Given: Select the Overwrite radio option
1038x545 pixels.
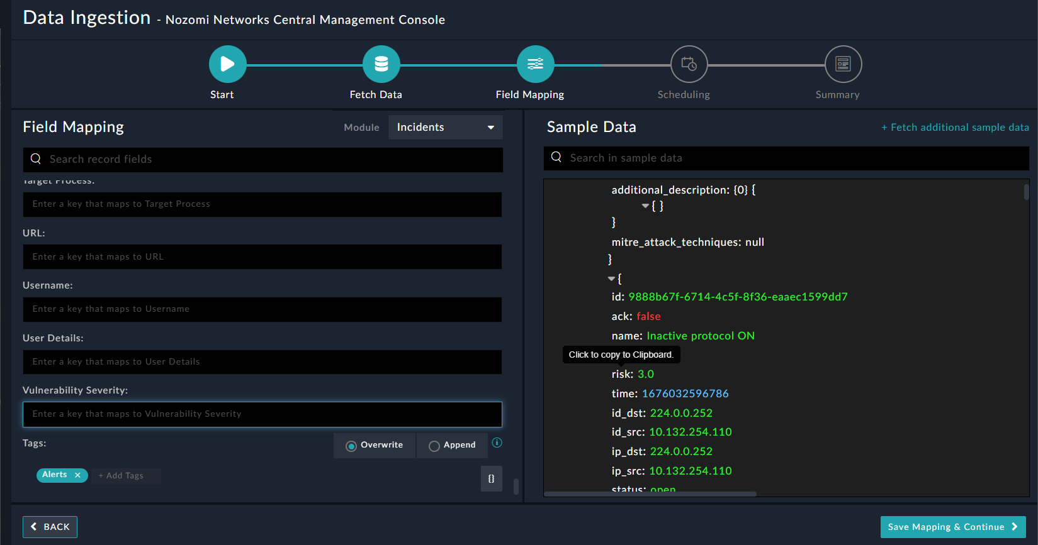Looking at the screenshot, I should pos(351,446).
